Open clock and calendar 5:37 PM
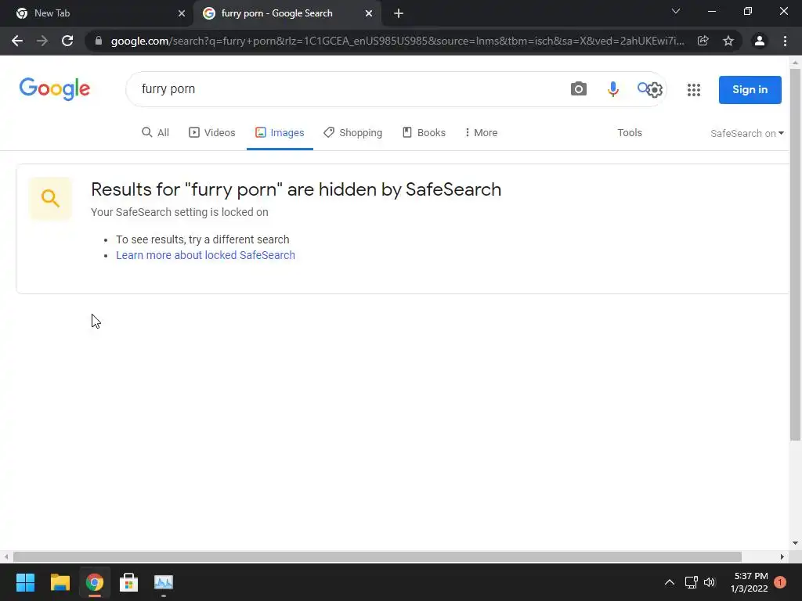802x601 pixels. (750, 582)
